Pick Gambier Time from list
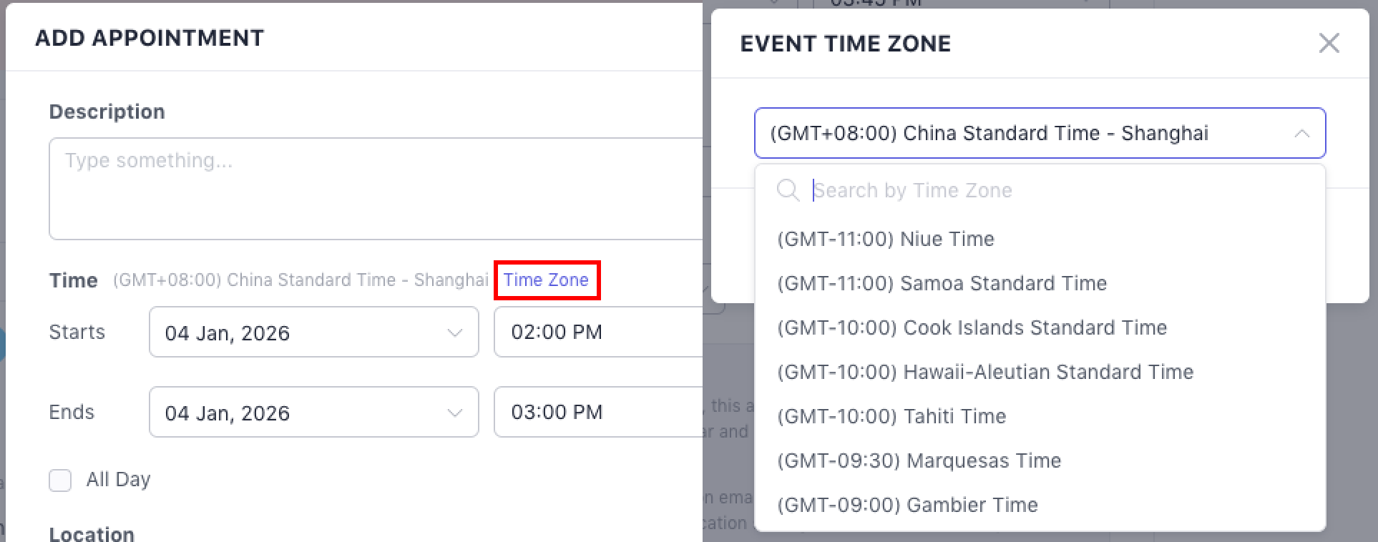1378x542 pixels. [907, 505]
